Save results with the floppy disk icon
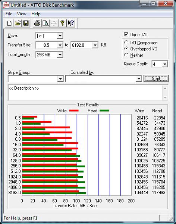Image resolution: width=176 pixels, height=224 pixels. (x=26, y=23)
